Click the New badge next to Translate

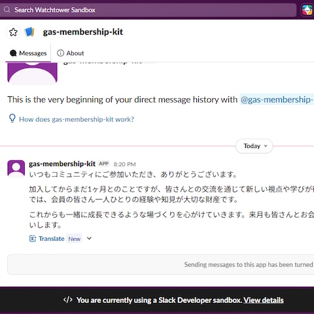75,239
